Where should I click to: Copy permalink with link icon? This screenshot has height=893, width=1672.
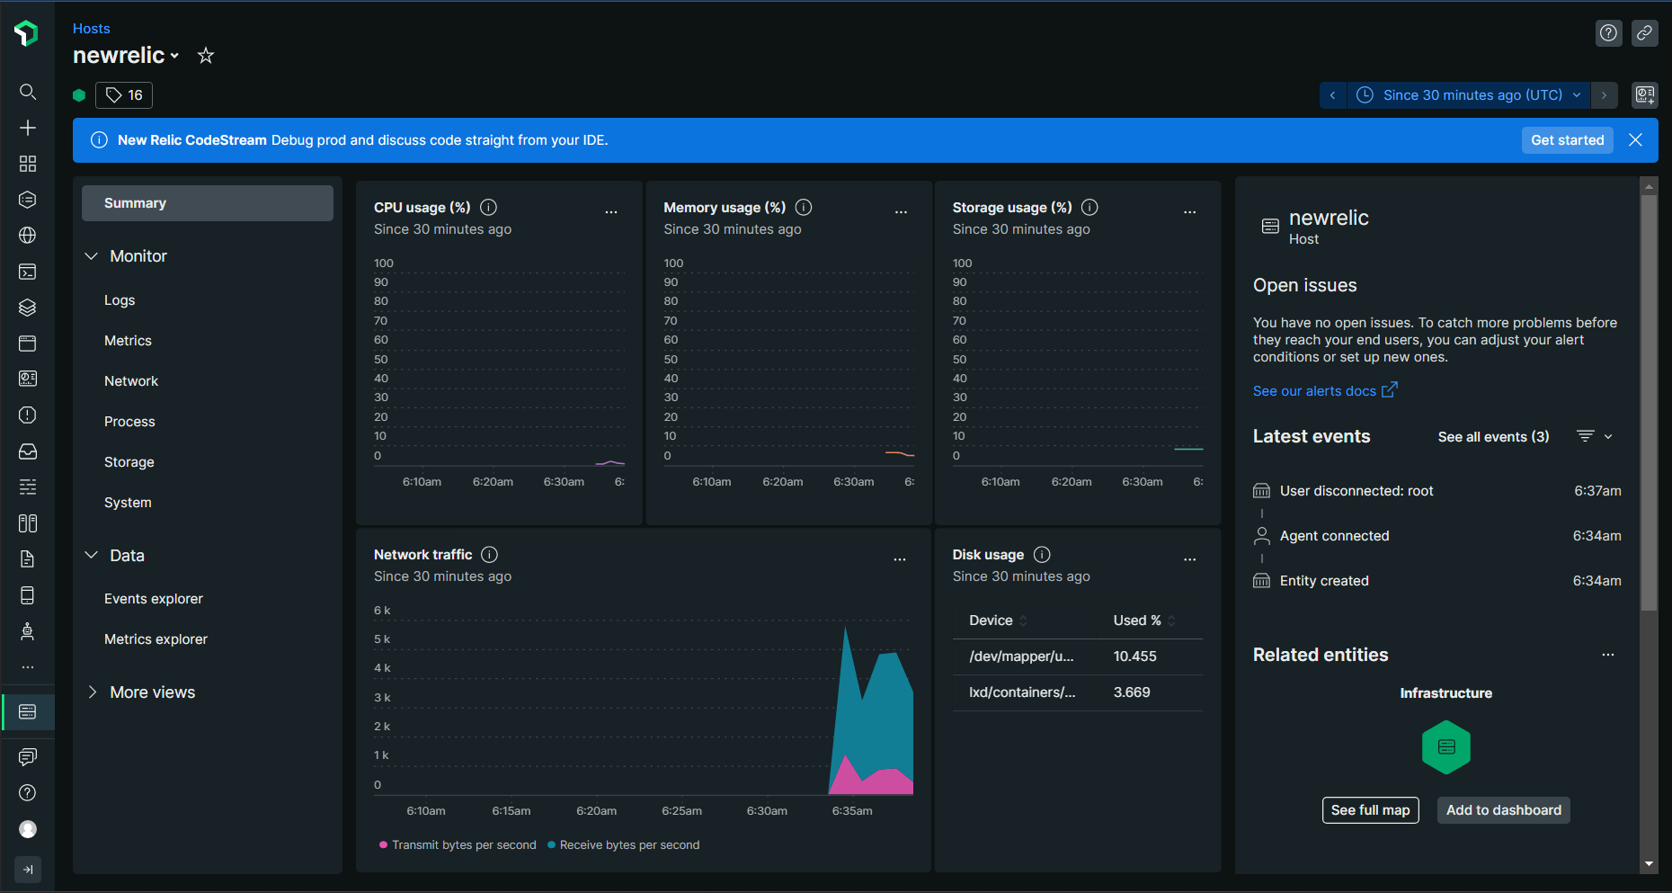pyautogui.click(x=1644, y=33)
